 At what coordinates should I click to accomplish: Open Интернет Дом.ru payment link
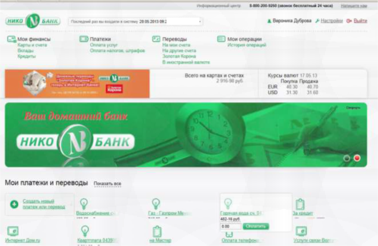click(x=22, y=240)
